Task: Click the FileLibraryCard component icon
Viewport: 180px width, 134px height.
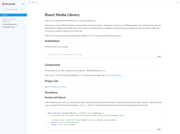Action: point(3,27)
